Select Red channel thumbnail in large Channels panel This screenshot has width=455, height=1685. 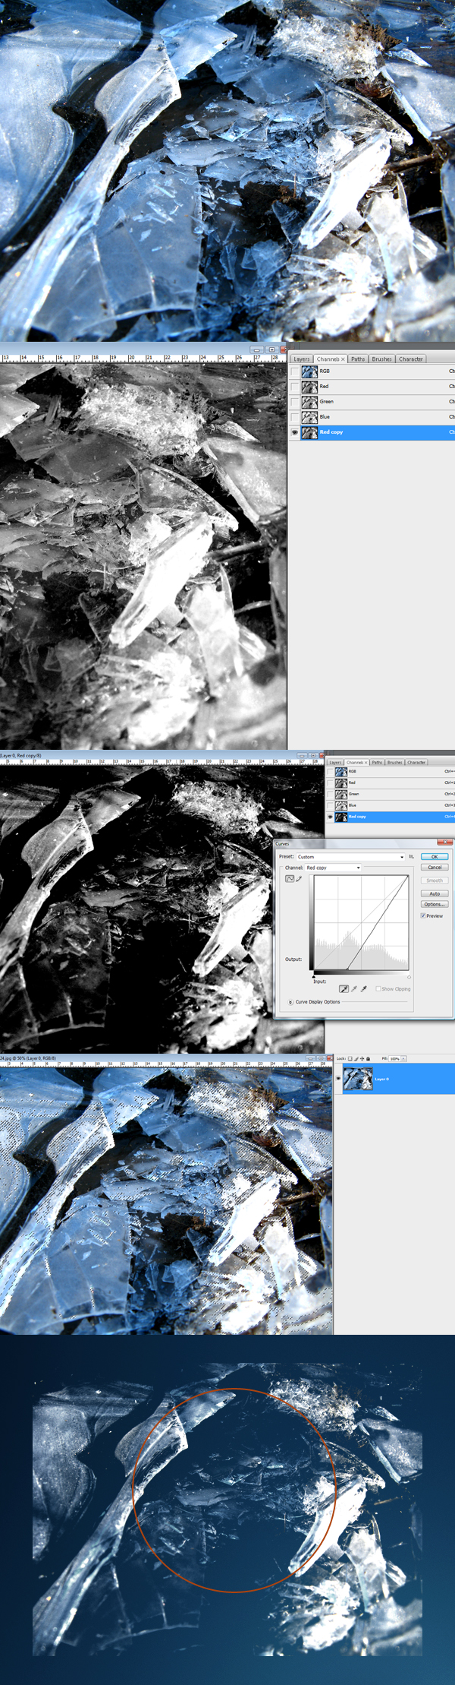309,387
